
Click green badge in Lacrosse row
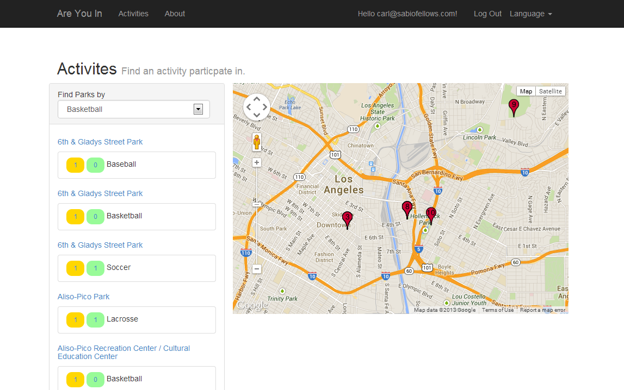tap(96, 320)
